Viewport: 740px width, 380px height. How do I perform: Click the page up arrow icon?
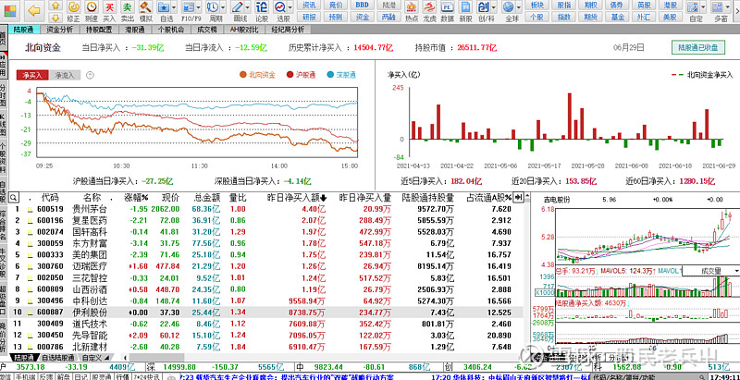click(x=55, y=6)
